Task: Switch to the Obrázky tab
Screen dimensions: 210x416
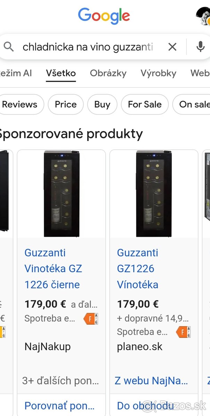Action: pyautogui.click(x=108, y=73)
